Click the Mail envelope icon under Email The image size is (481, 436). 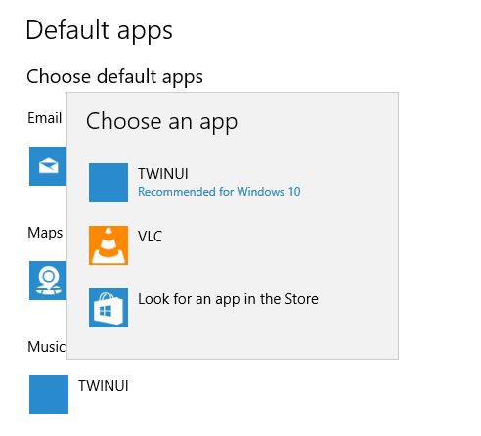click(48, 166)
